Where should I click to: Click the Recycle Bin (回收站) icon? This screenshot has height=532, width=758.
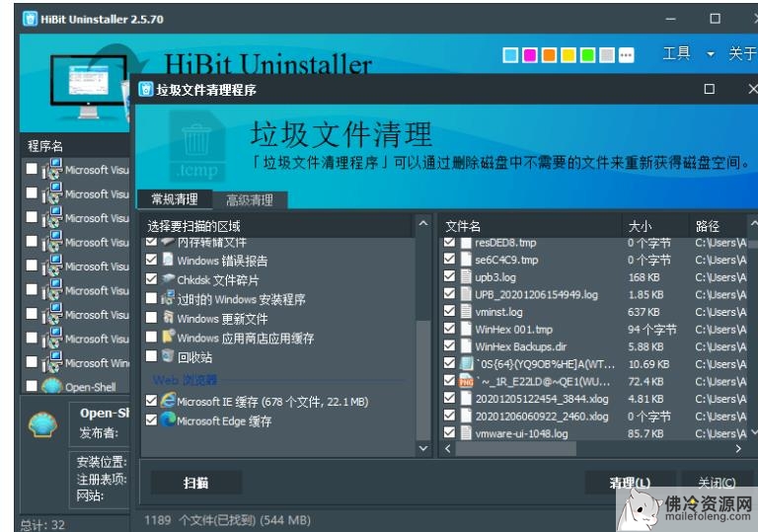pyautogui.click(x=168, y=356)
